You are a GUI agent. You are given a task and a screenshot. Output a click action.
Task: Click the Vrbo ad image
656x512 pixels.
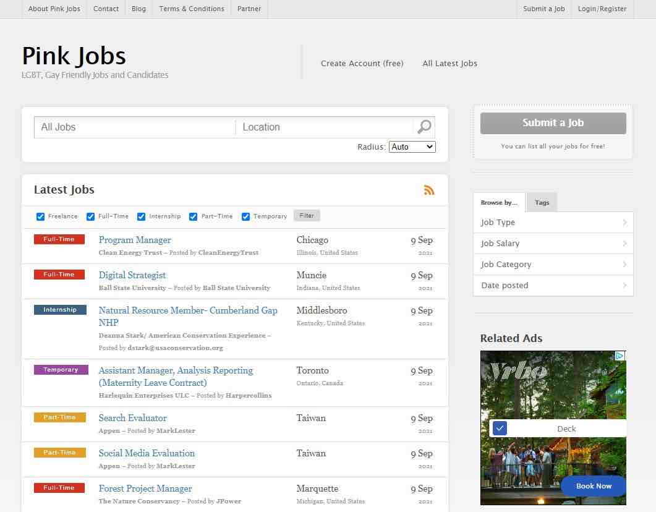click(553, 427)
